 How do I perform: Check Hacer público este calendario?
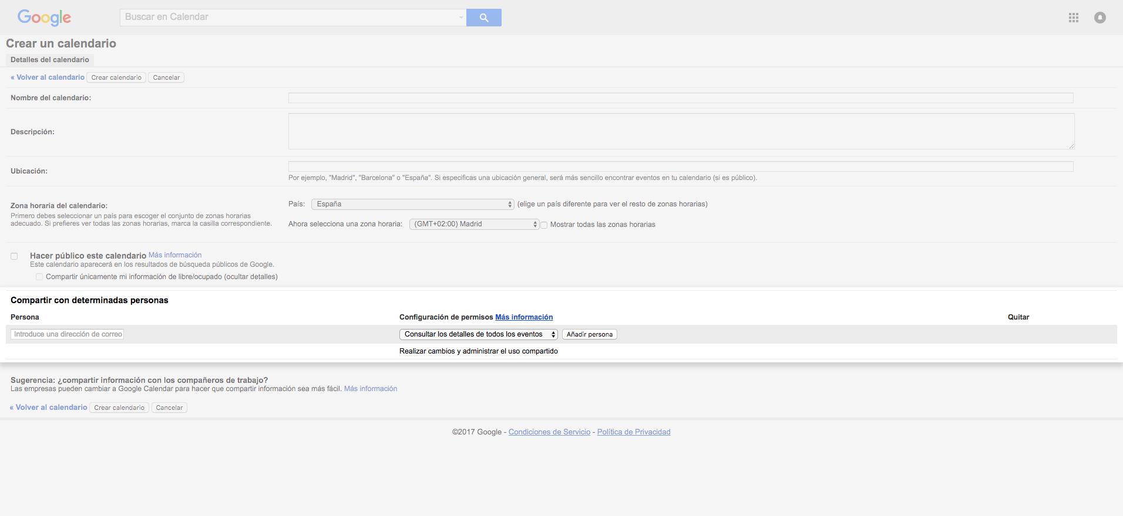coord(14,256)
